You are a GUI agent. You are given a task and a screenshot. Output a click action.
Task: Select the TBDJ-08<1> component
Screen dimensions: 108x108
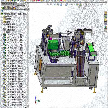tap(14, 48)
